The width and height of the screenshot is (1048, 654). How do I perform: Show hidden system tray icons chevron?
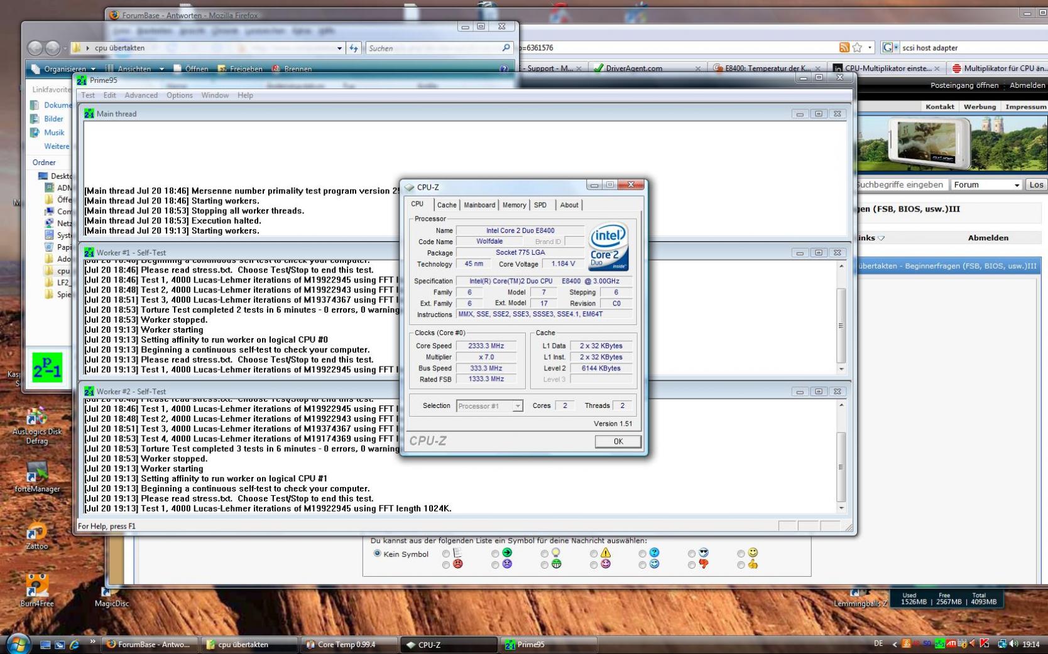(x=895, y=644)
